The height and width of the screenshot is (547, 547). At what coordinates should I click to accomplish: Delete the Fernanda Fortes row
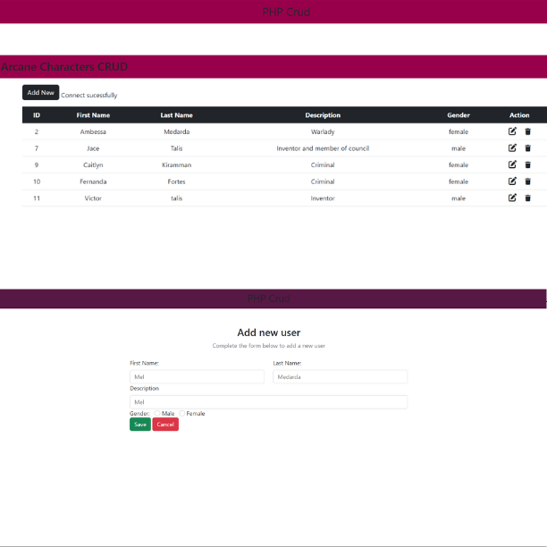(x=527, y=181)
